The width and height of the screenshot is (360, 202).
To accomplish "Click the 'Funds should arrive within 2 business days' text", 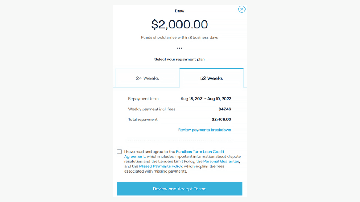I will coord(180,37).
